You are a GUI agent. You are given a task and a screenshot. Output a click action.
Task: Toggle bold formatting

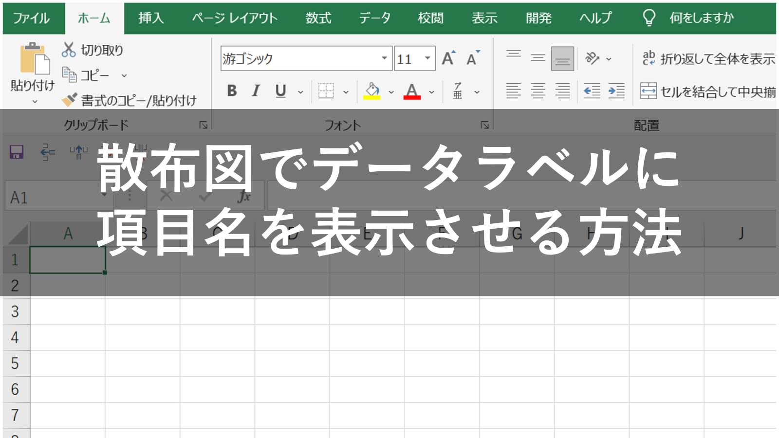pyautogui.click(x=232, y=91)
